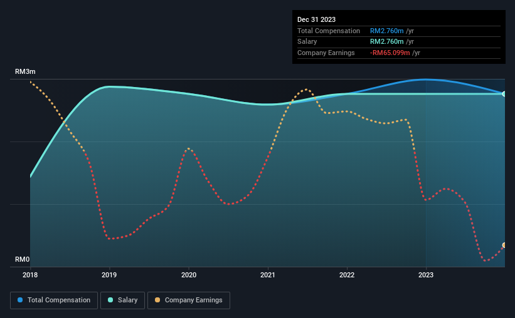Click the salary end-point marker on chart
Image resolution: width=515 pixels, height=318 pixels.
(x=504, y=94)
